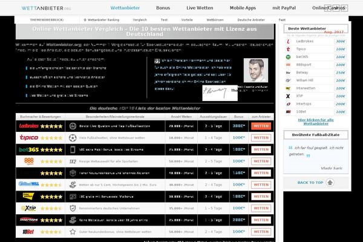This screenshot has height=242, width=363.
Task: Click the Tipico icon in the sidebar list
Action: click(x=288, y=49)
